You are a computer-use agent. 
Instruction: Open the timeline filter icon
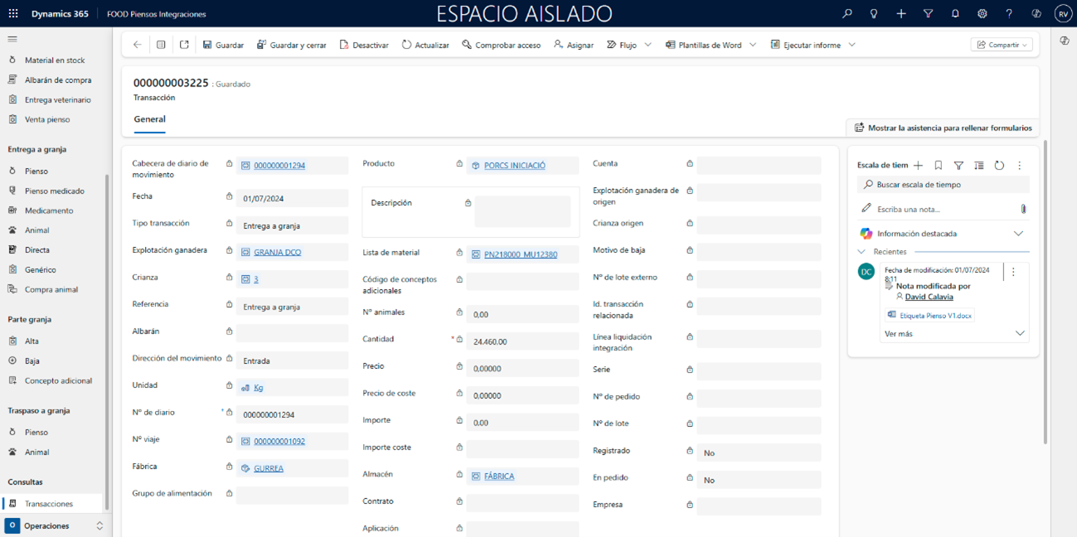[x=958, y=166]
